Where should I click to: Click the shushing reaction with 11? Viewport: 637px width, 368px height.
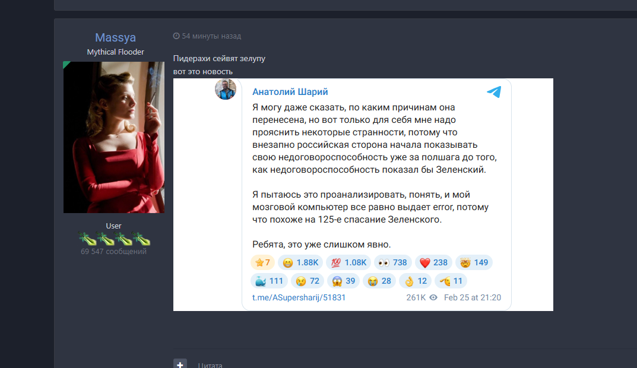click(451, 281)
